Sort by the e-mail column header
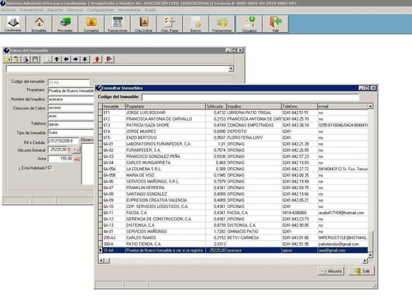 tap(343, 106)
